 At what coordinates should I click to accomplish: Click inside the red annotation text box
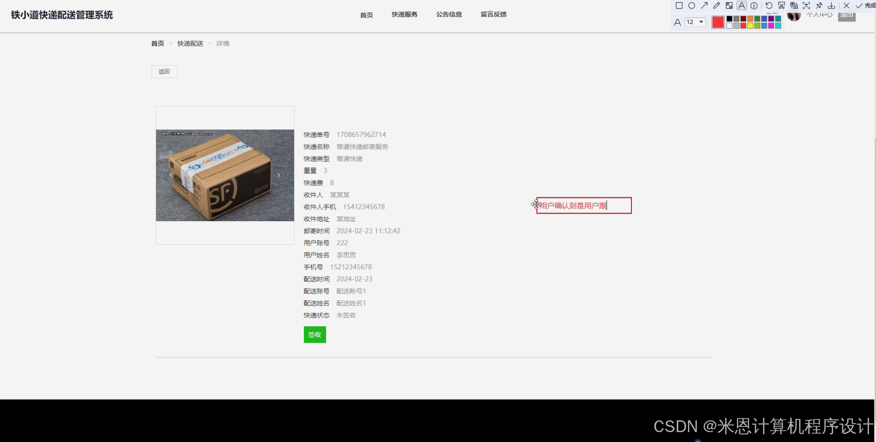(584, 205)
